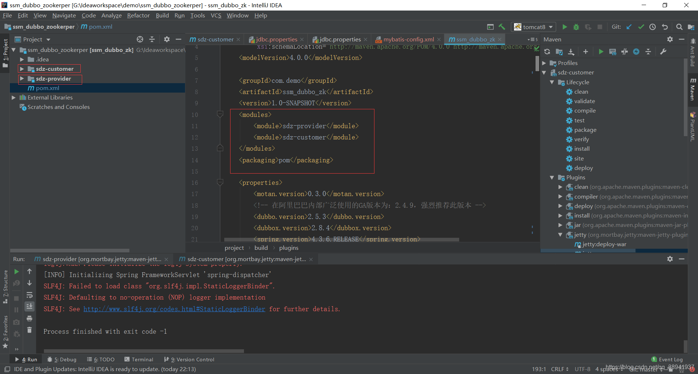Click UTF-8 encoding in status bar
This screenshot has width=698, height=374.
[x=582, y=369]
